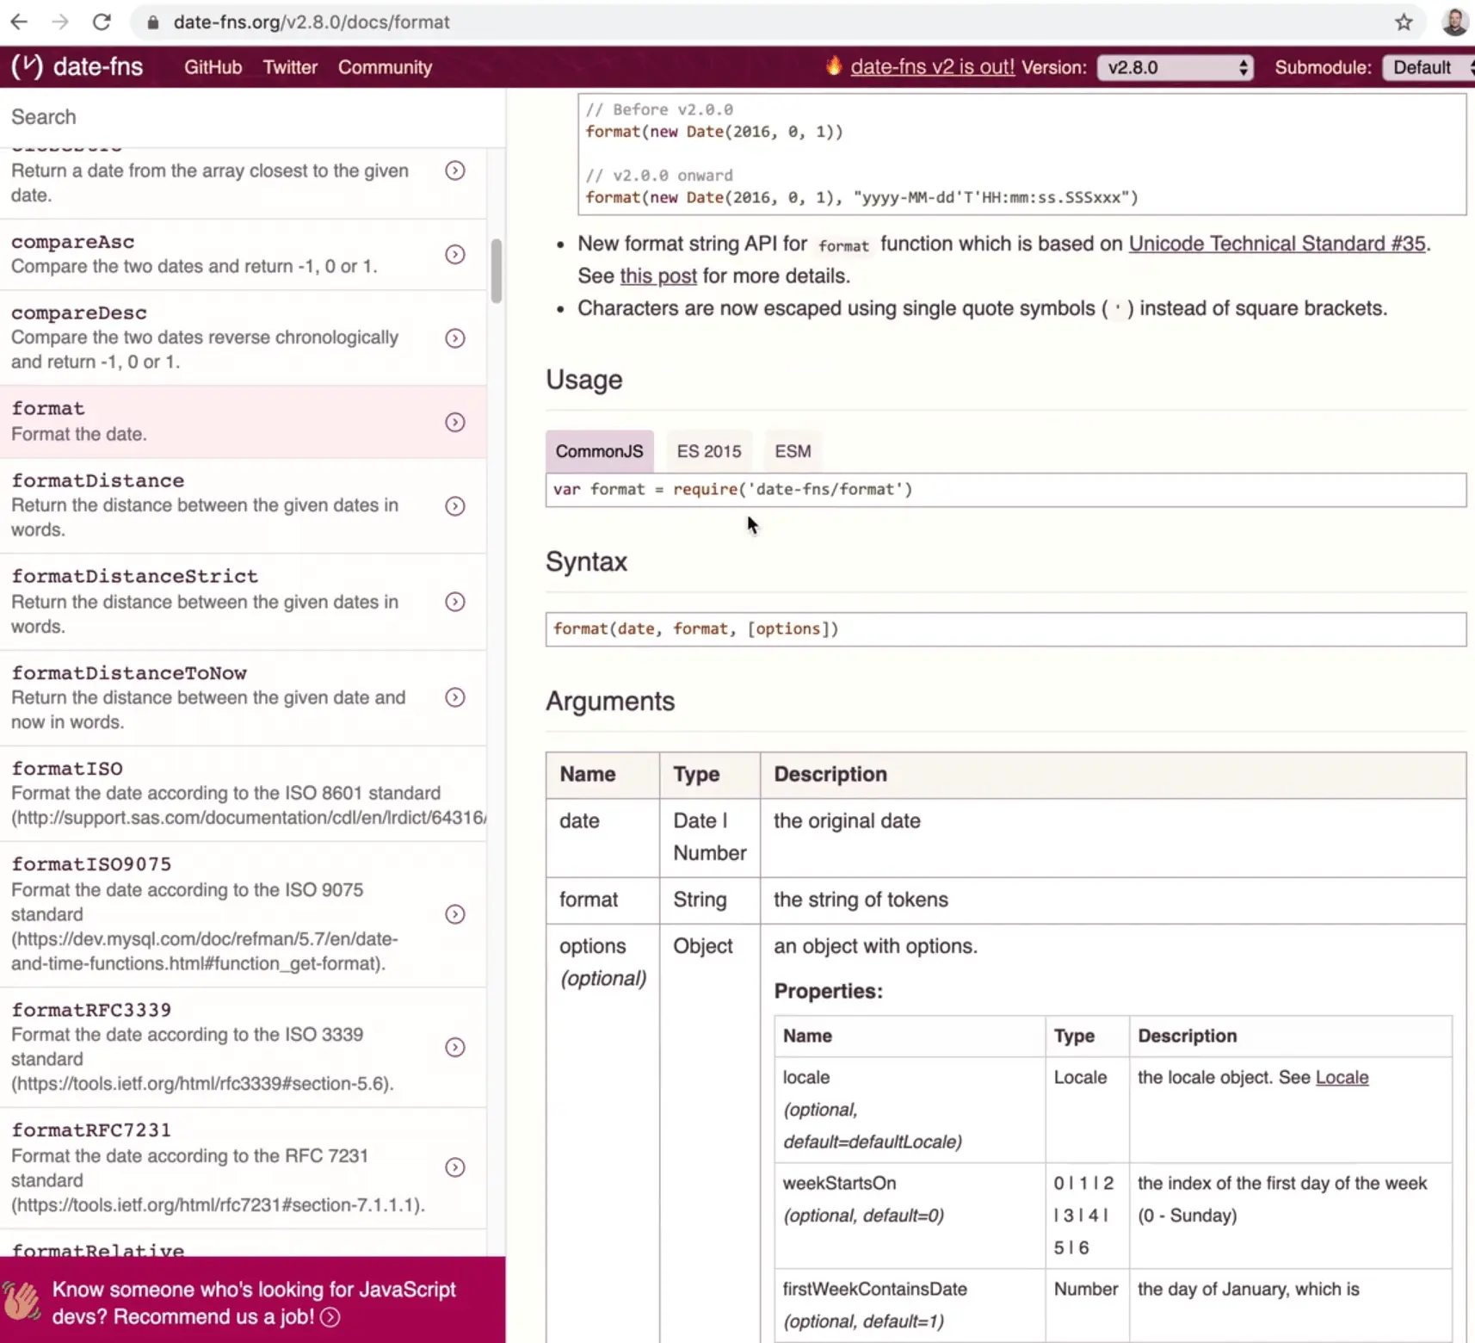Open the formatISO detail arrow icon
The image size is (1475, 1343).
455,793
